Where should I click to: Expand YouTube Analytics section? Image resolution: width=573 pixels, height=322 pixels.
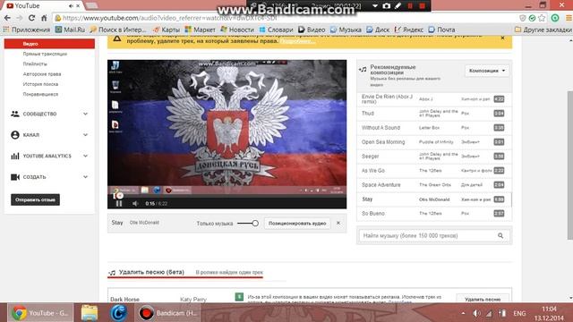coord(49,156)
